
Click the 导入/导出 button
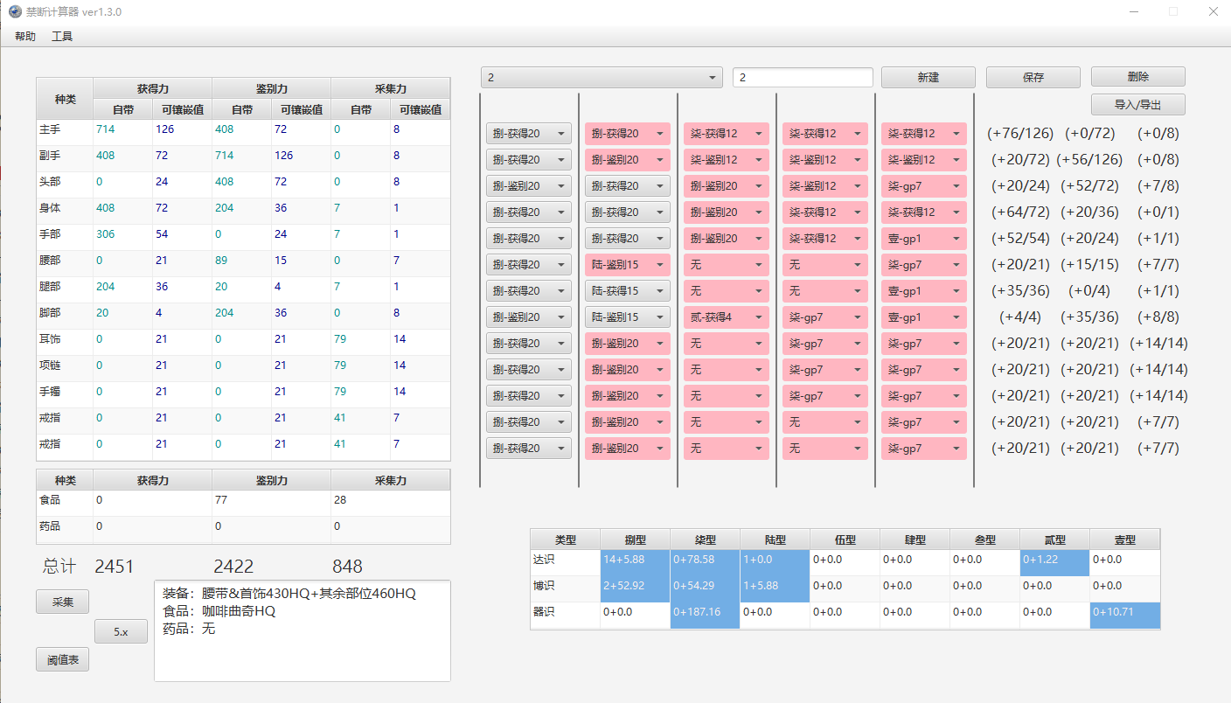tap(1138, 105)
